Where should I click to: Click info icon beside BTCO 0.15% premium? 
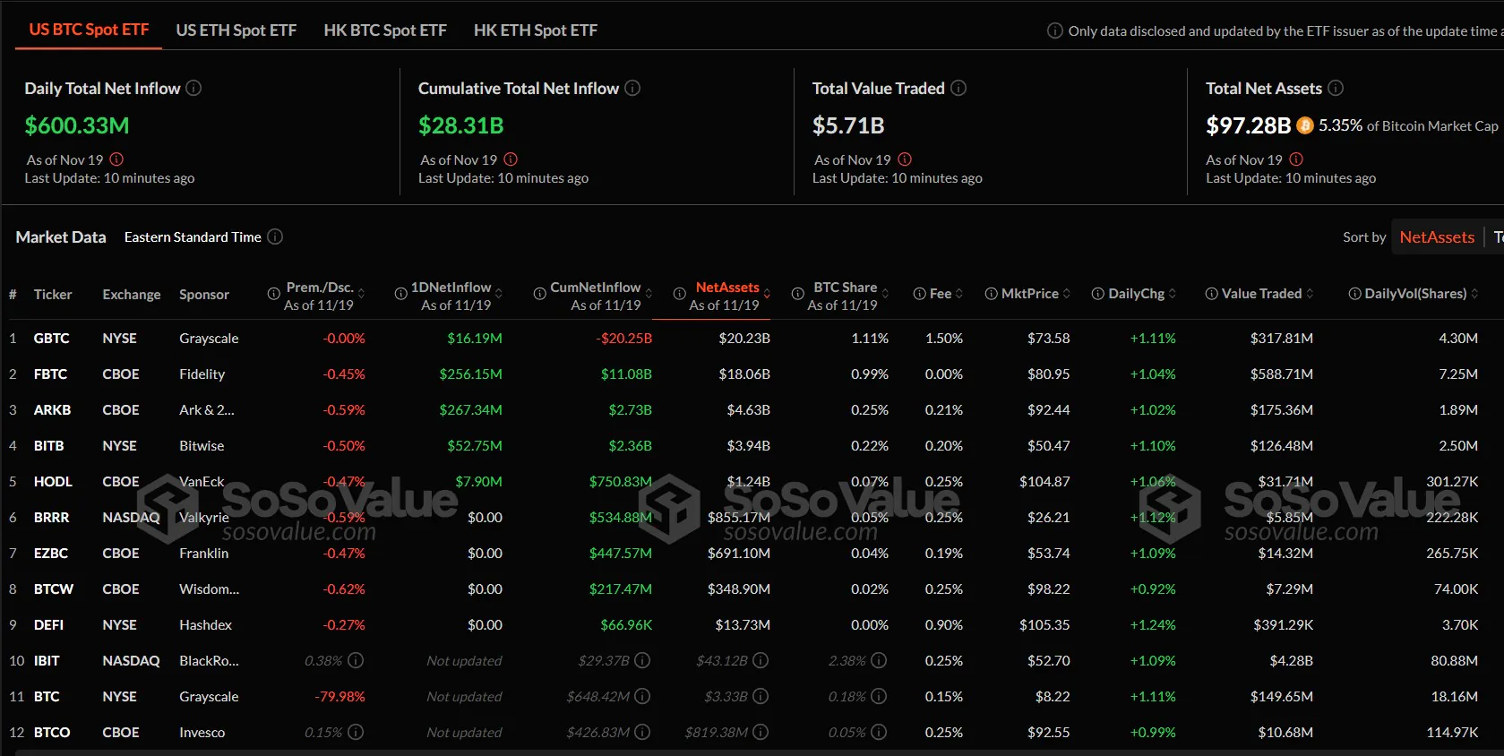[x=356, y=732]
